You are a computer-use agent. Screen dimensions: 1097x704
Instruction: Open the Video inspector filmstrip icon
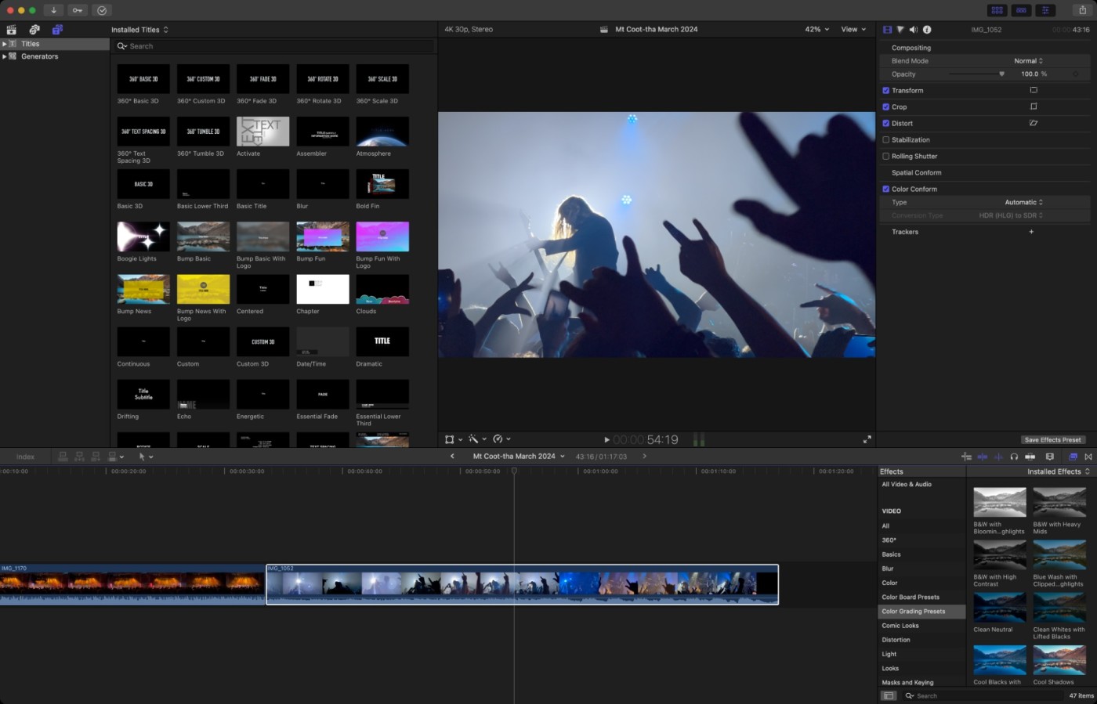pos(887,30)
